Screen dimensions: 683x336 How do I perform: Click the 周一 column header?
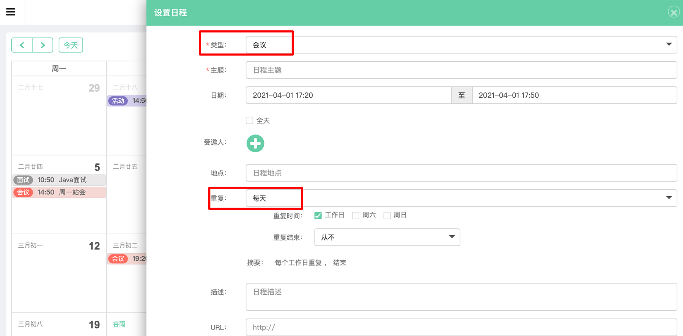point(59,69)
